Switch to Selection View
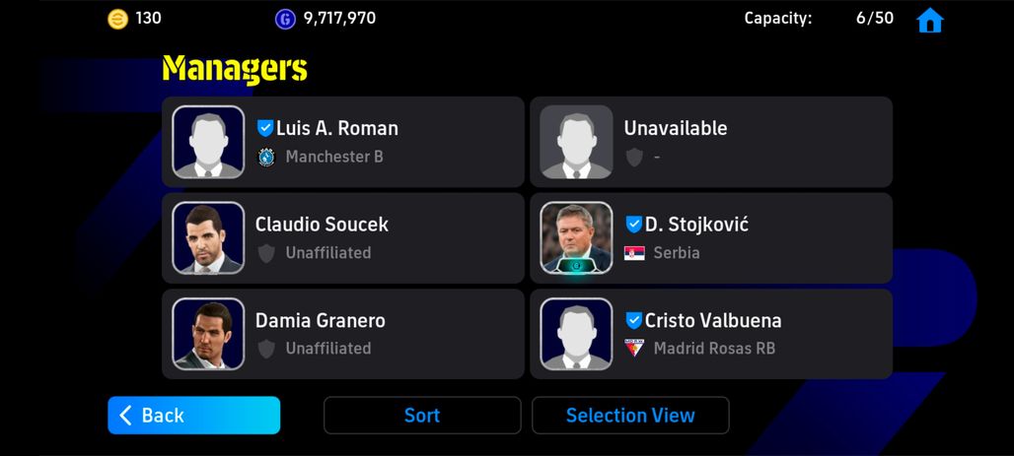 point(630,416)
